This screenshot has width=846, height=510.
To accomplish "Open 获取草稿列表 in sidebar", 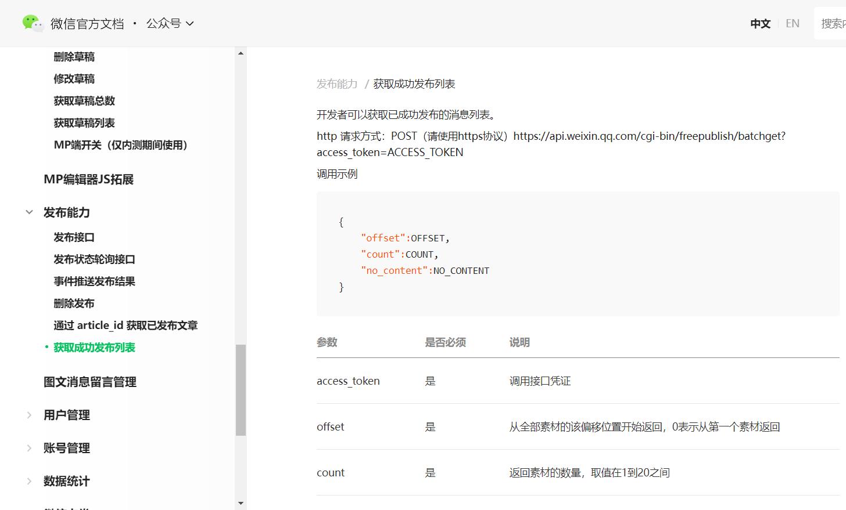I will (84, 123).
